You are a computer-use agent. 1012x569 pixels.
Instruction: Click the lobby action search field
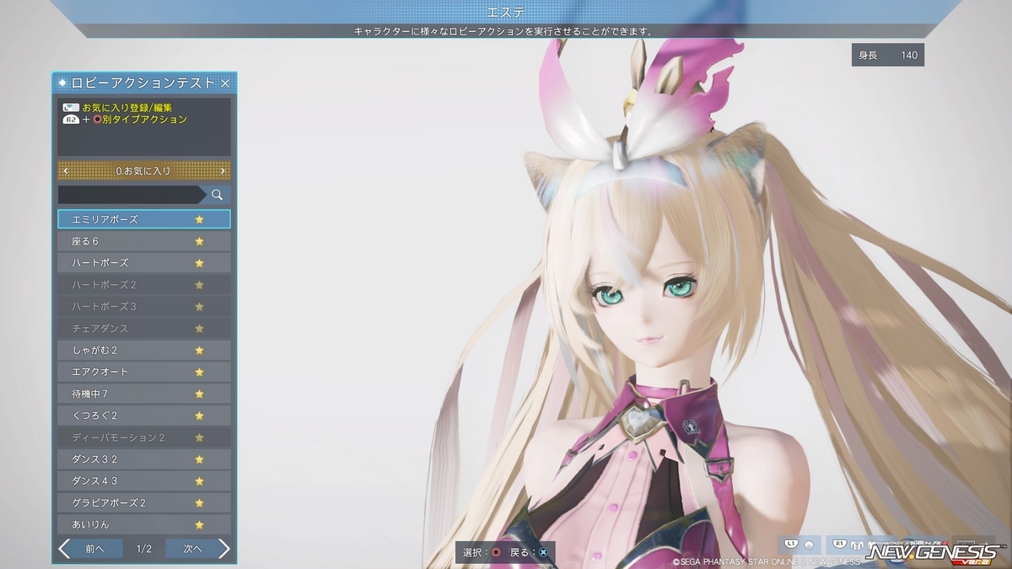coord(131,195)
